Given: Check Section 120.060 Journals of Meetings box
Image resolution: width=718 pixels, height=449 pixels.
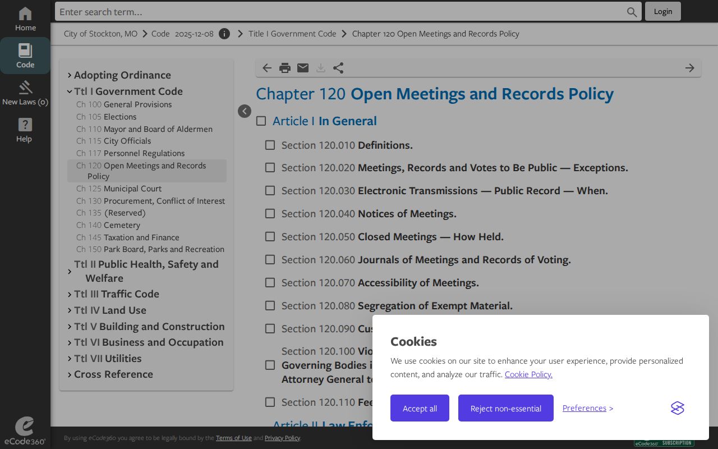Looking at the screenshot, I should click(270, 259).
